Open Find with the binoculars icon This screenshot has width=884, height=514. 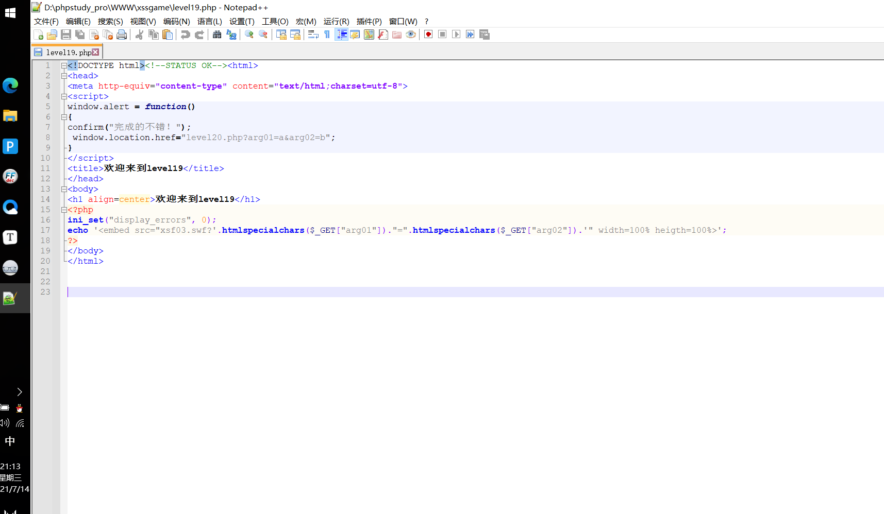point(217,35)
